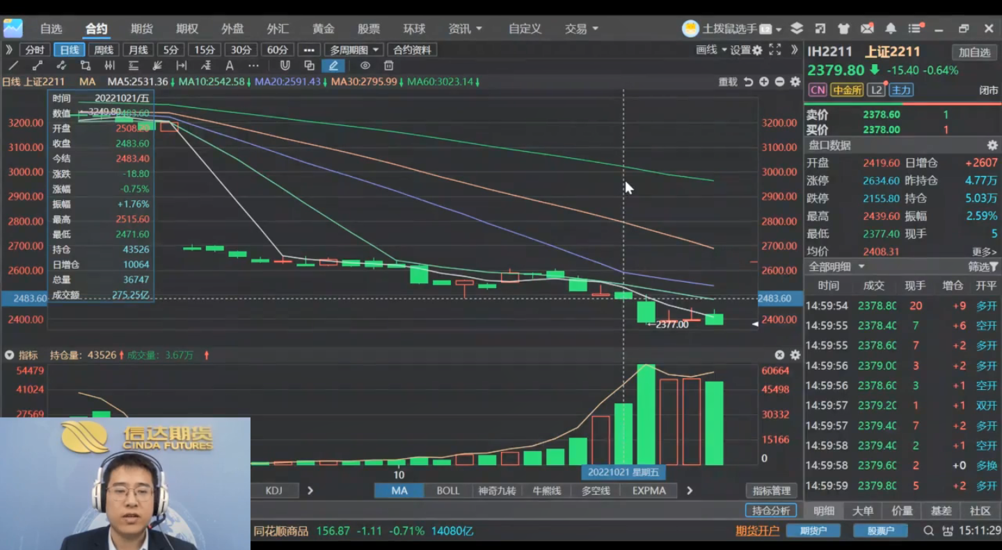Click the 加自选 button
Image resolution: width=1002 pixels, height=550 pixels.
coord(974,52)
